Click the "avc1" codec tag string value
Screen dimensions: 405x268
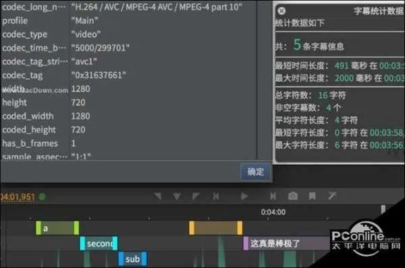[84, 61]
